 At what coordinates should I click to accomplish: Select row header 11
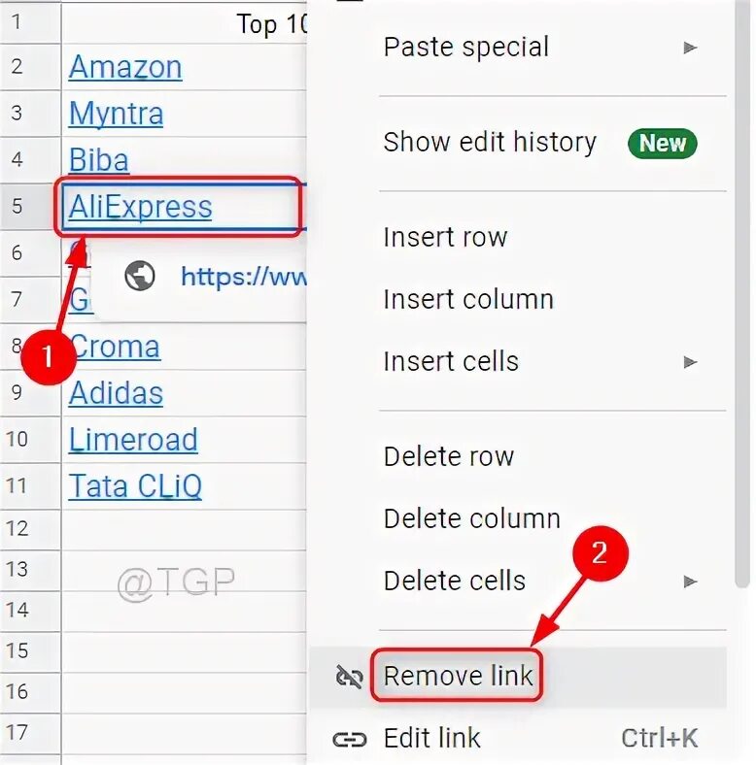tap(30, 486)
